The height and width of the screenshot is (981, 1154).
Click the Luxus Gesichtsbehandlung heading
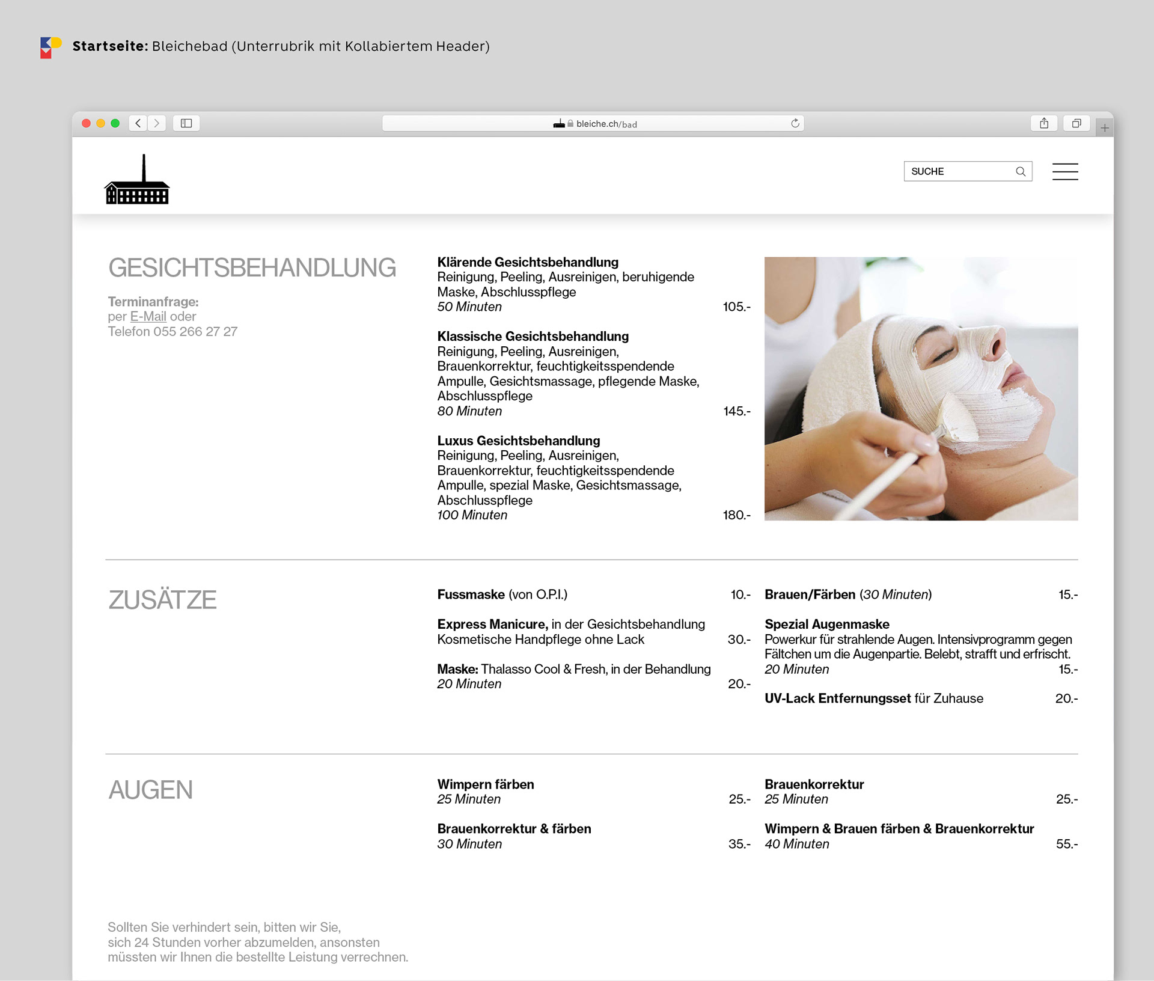(x=519, y=441)
